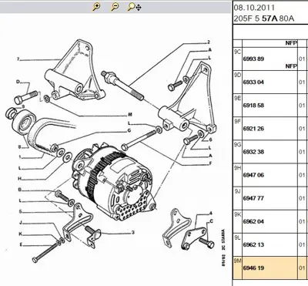Select part number 6947 77
This screenshot has width=308, height=286.
[253, 198]
